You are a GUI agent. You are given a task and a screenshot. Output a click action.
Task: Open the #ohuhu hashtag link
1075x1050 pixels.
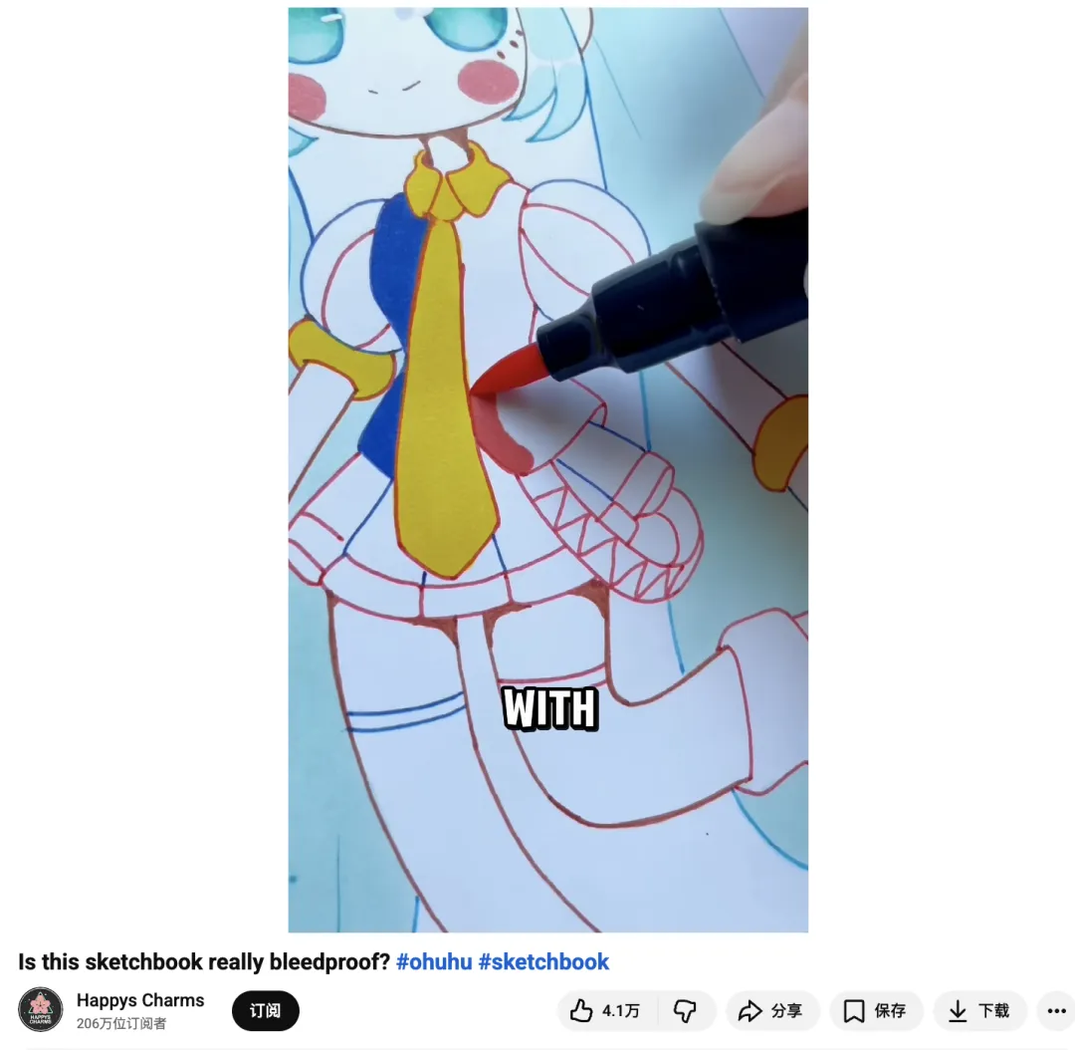click(434, 961)
